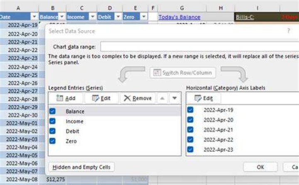Open the Debit column filter dropdown
299x185 pixels.
click(x=118, y=17)
